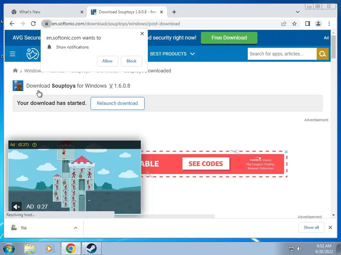Click the green Free Download button
The image size is (341, 255).
coord(229,38)
